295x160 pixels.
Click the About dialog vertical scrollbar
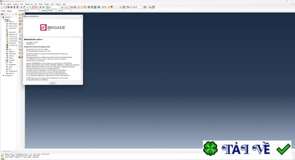(x=81, y=54)
